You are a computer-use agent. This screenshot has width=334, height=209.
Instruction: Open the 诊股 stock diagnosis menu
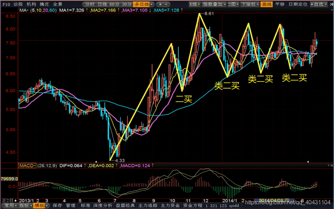(18, 4)
